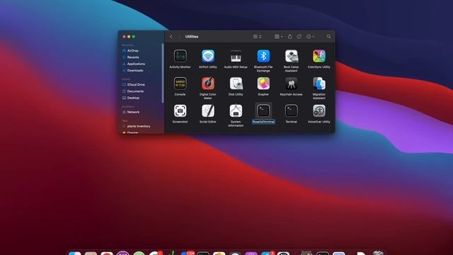Image resolution: width=453 pixels, height=255 pixels.
Task: Select the System Information app
Action: coord(236,111)
